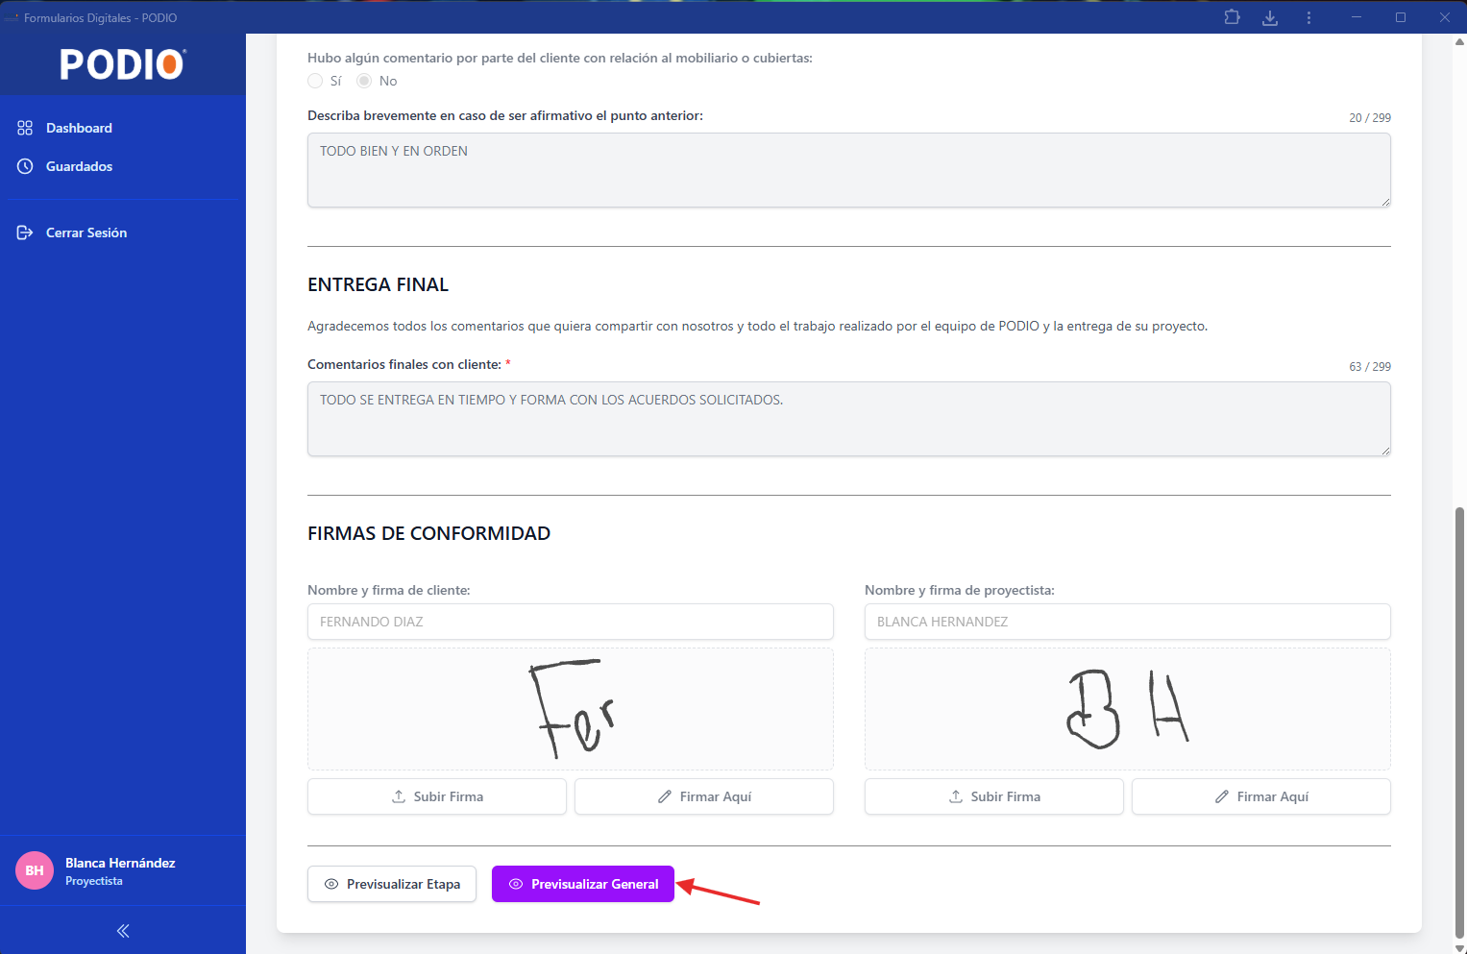
Task: Click the '20 / 299' character counter
Action: pos(1370,118)
